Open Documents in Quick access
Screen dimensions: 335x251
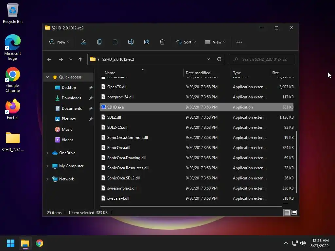pyautogui.click(x=72, y=109)
